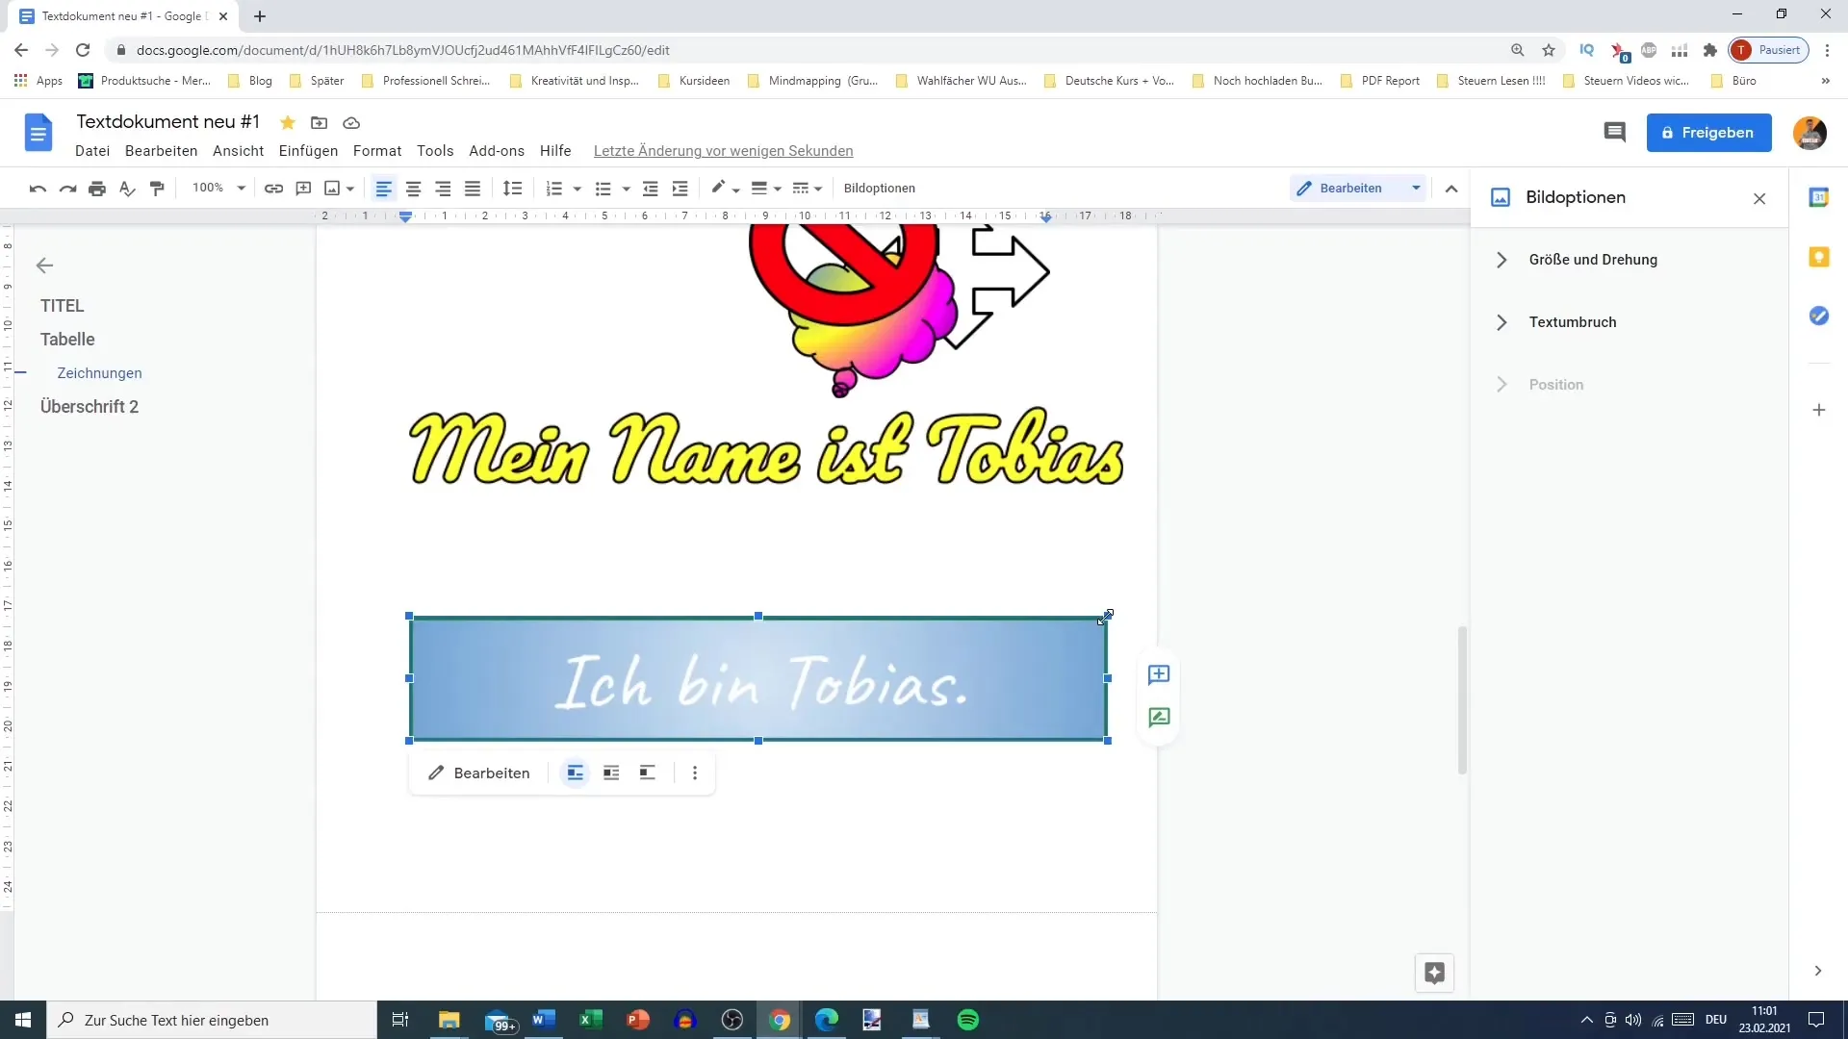1848x1039 pixels.
Task: Select the Zeichnungen tree item
Action: 99,373
